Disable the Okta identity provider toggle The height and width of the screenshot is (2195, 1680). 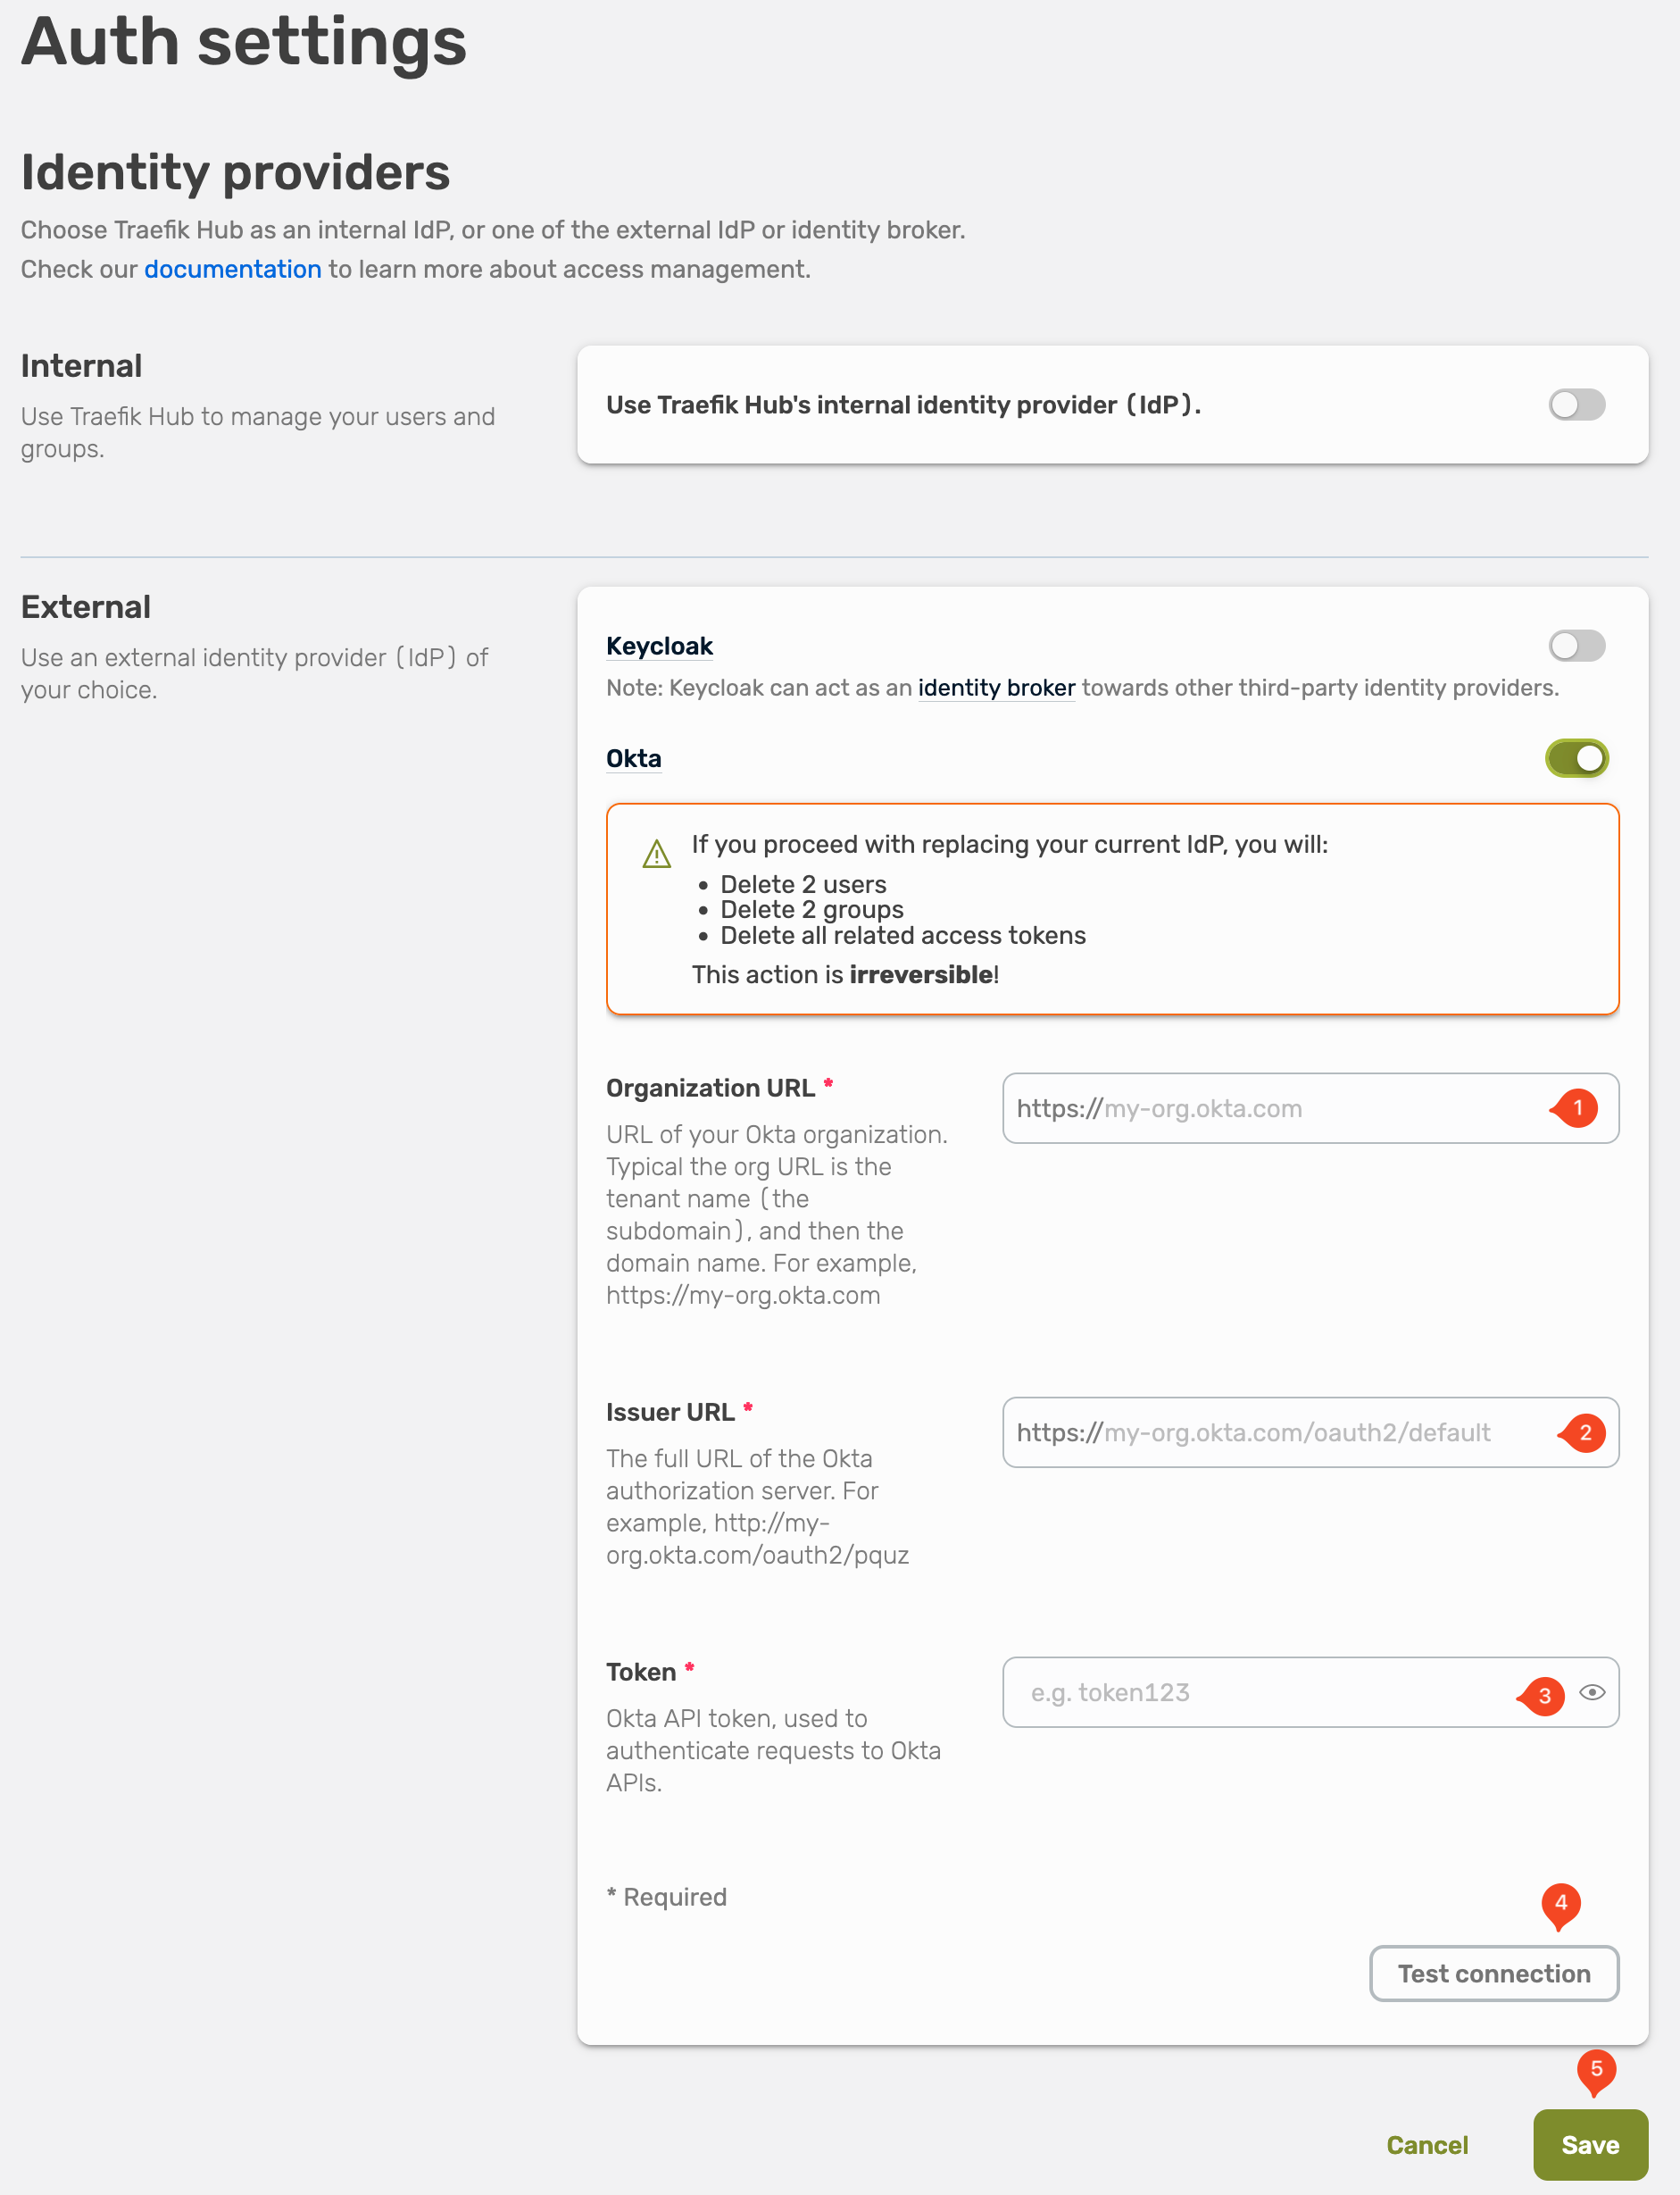pos(1577,757)
